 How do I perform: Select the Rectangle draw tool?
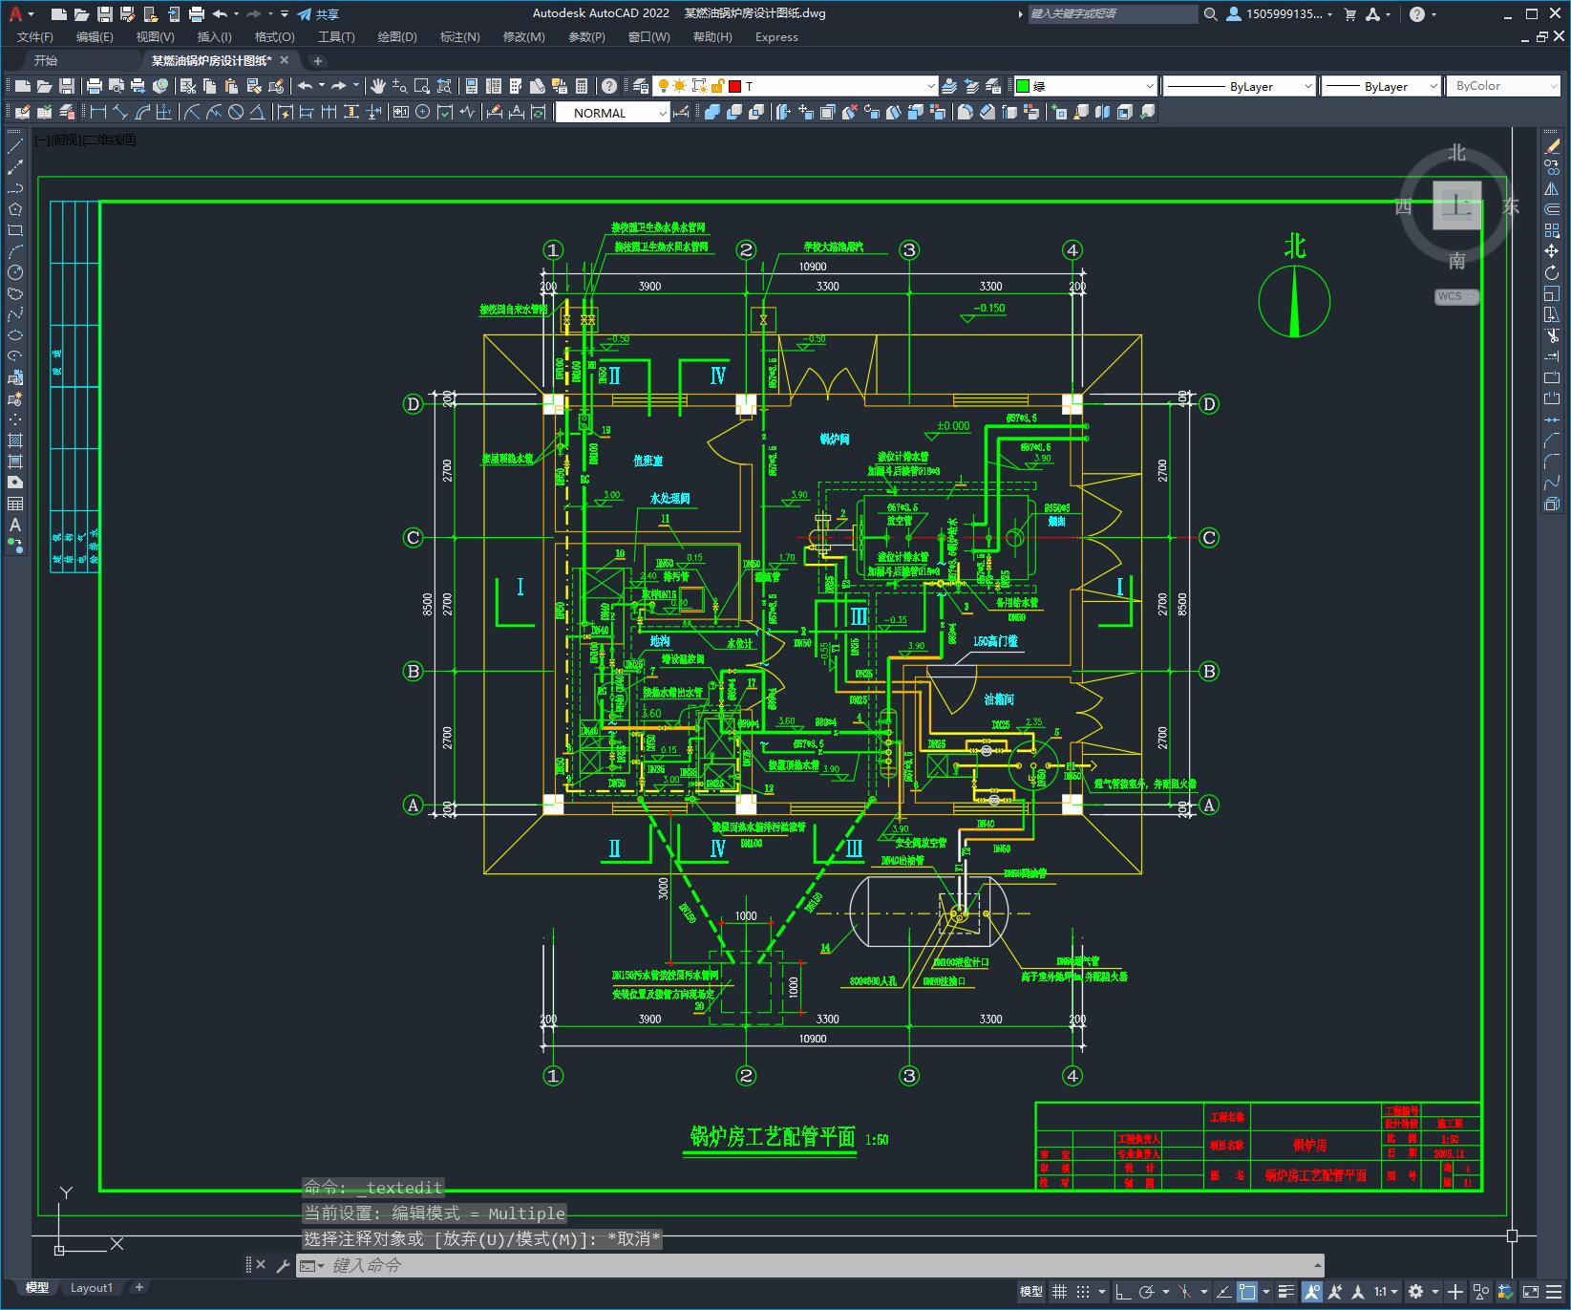[15, 230]
